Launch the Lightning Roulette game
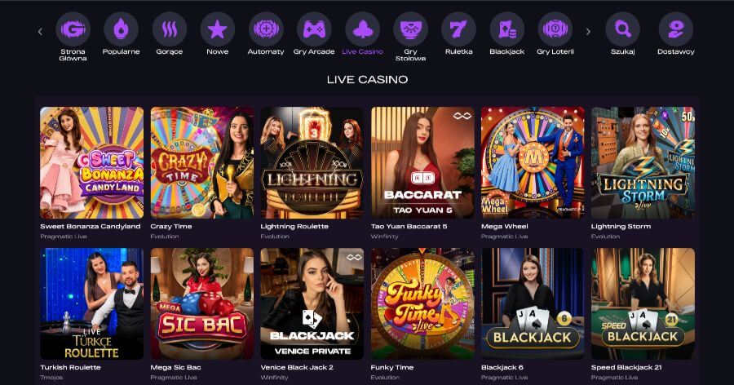This screenshot has height=385, width=734. 312,162
